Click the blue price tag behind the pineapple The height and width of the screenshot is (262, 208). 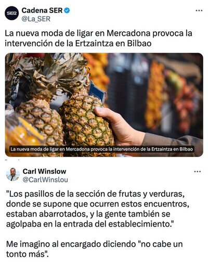97,92
